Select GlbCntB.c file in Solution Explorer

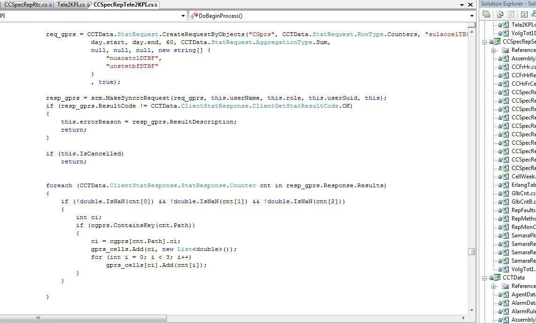(524, 202)
